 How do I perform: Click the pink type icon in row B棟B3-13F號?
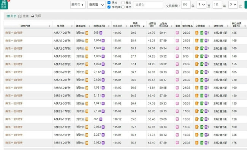click(x=177, y=127)
